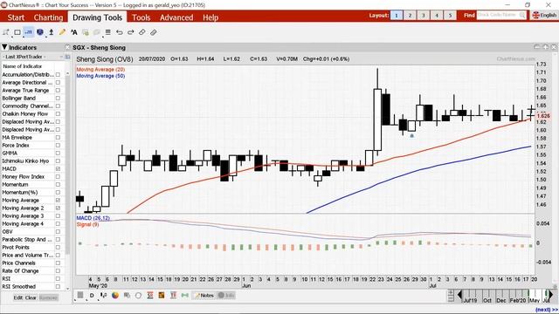Undo the last drawing action
The image size is (559, 314).
[120, 32]
